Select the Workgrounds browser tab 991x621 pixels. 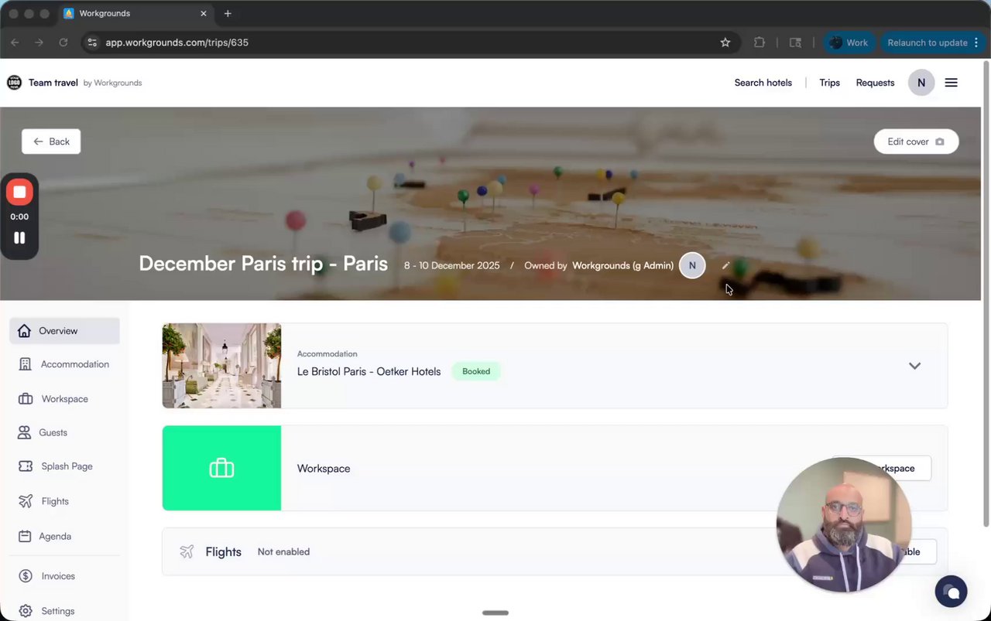click(135, 13)
